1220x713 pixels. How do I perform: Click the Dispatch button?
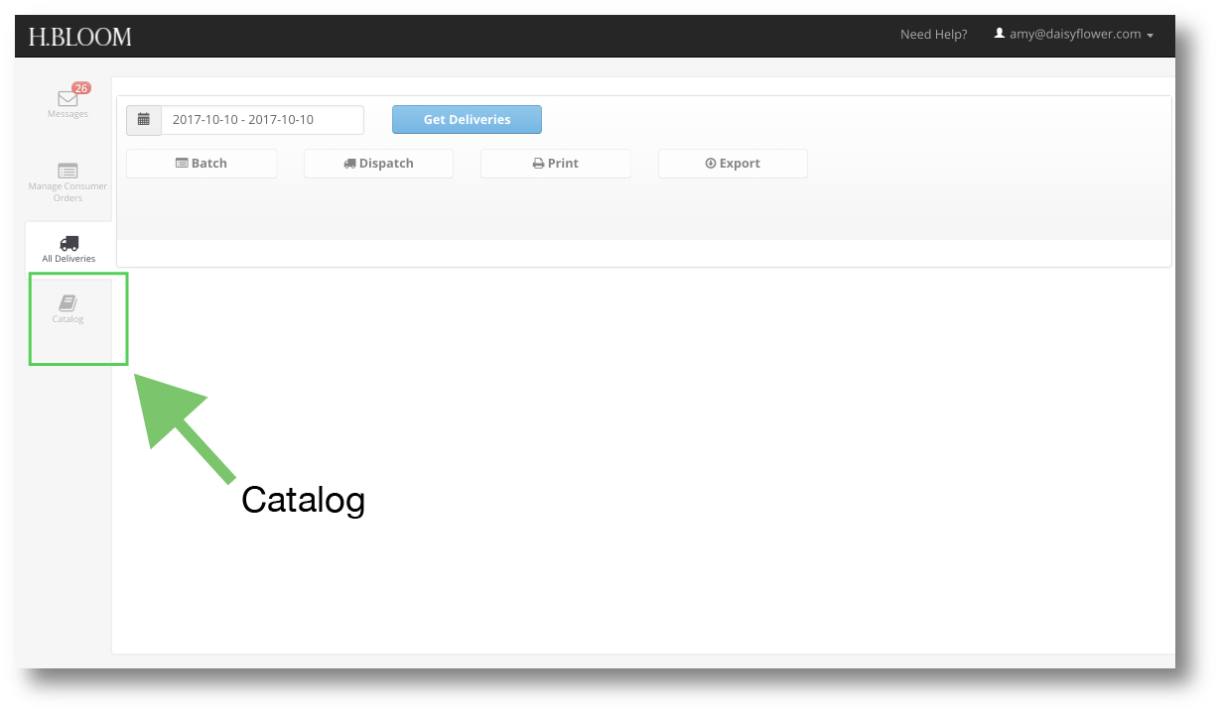point(378,164)
